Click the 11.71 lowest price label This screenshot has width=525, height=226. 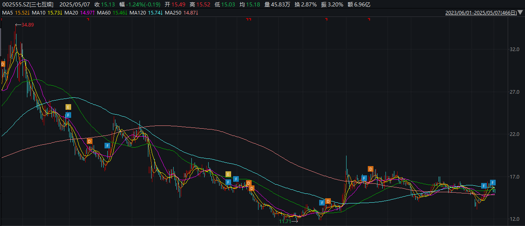[286, 221]
